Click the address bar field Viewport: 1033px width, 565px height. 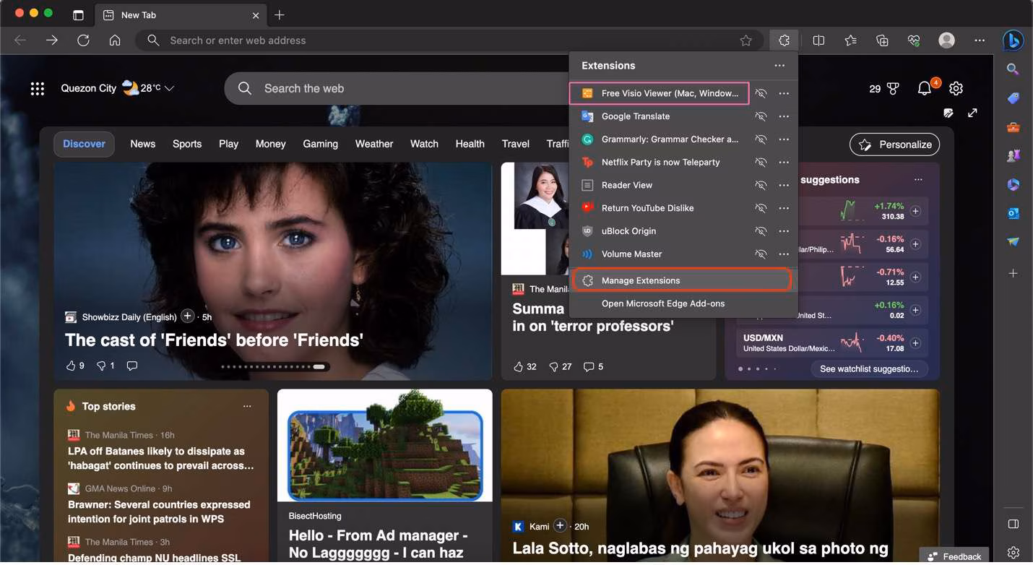coord(449,40)
